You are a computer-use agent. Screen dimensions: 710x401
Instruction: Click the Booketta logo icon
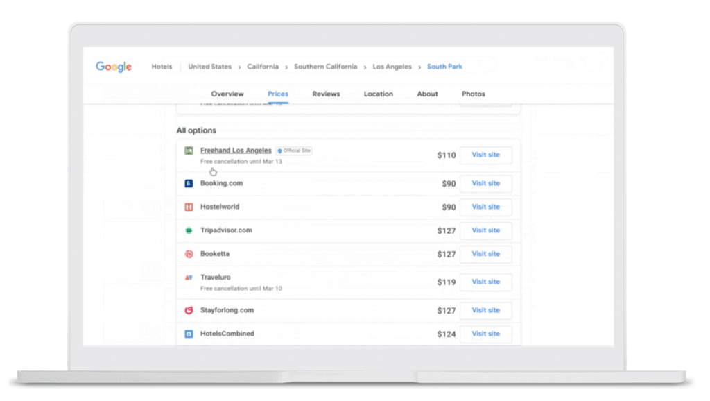pos(189,254)
